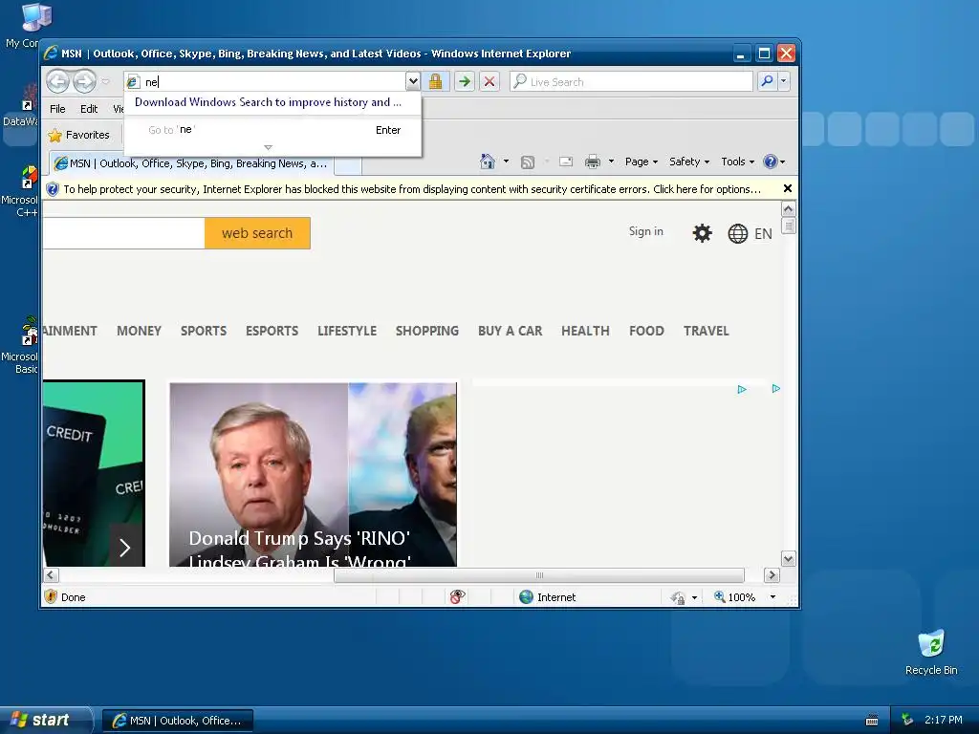Viewport: 979px width, 734px height.
Task: Open the ESPORTS section
Action: coord(272,331)
